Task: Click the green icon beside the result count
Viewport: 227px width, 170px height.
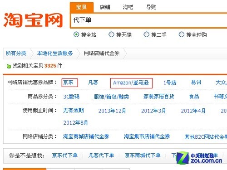Action: pos(9,66)
